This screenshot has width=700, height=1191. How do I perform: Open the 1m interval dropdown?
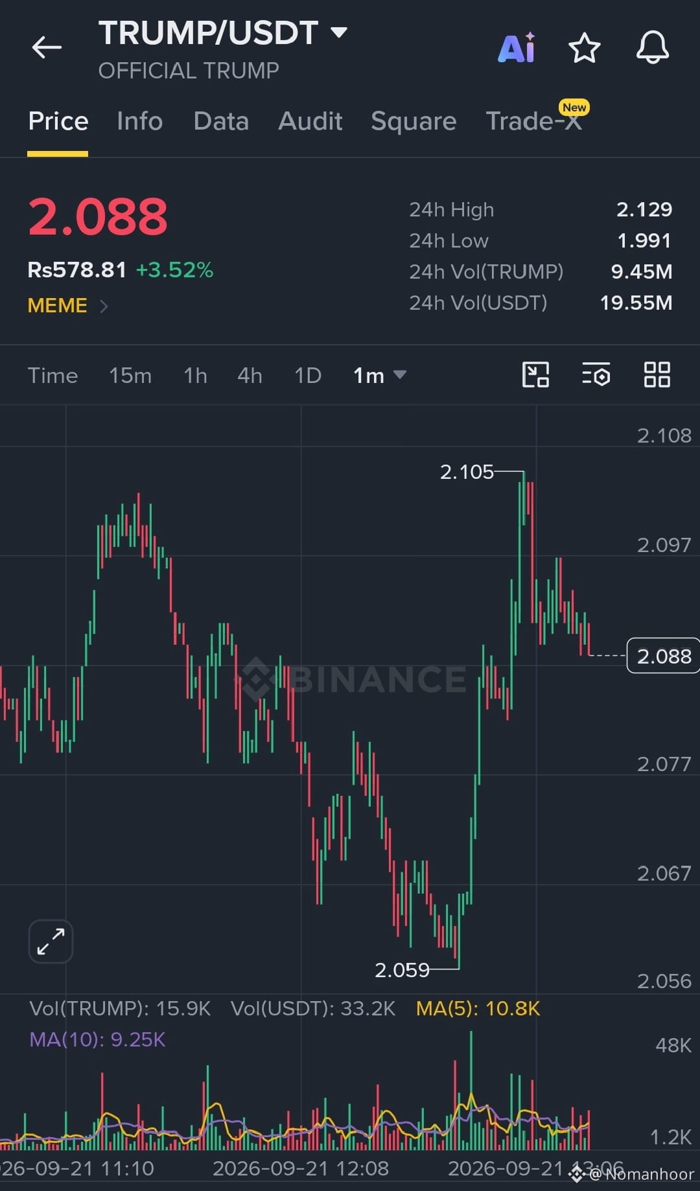[380, 375]
